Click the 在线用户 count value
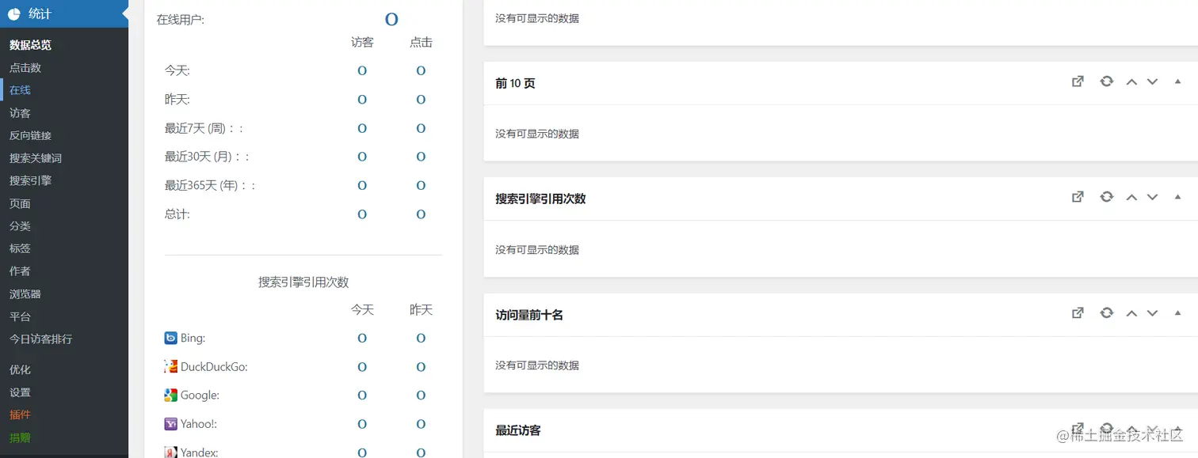The height and width of the screenshot is (458, 1198). 391,20
